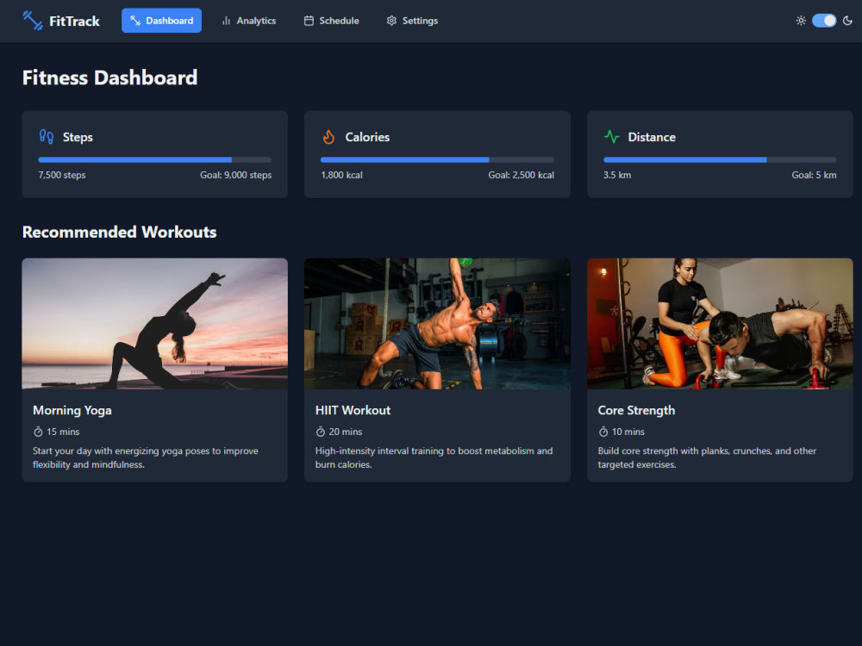862x646 pixels.
Task: Select the Morning Yoga title
Action: pyautogui.click(x=72, y=410)
